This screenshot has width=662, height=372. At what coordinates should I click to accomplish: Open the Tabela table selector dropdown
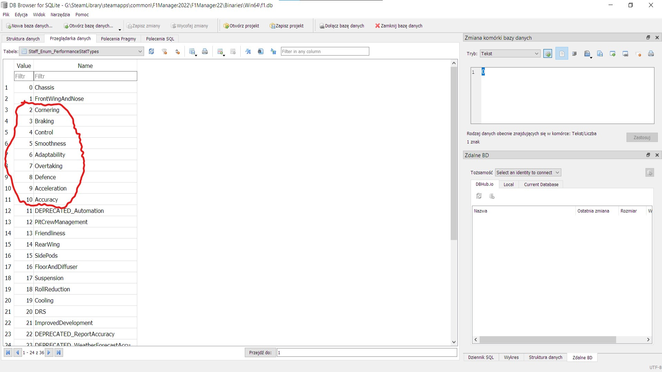(x=81, y=52)
